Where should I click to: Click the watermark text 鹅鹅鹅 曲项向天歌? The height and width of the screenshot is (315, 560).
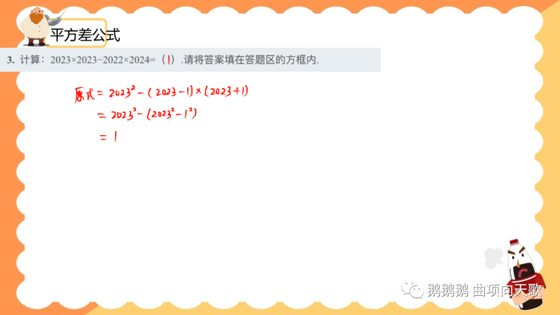(484, 290)
